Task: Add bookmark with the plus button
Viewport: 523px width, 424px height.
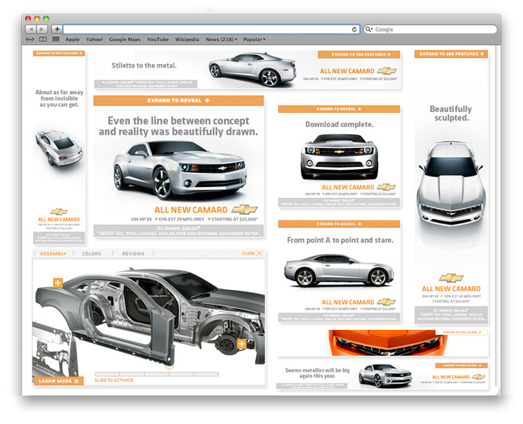Action: tap(57, 29)
